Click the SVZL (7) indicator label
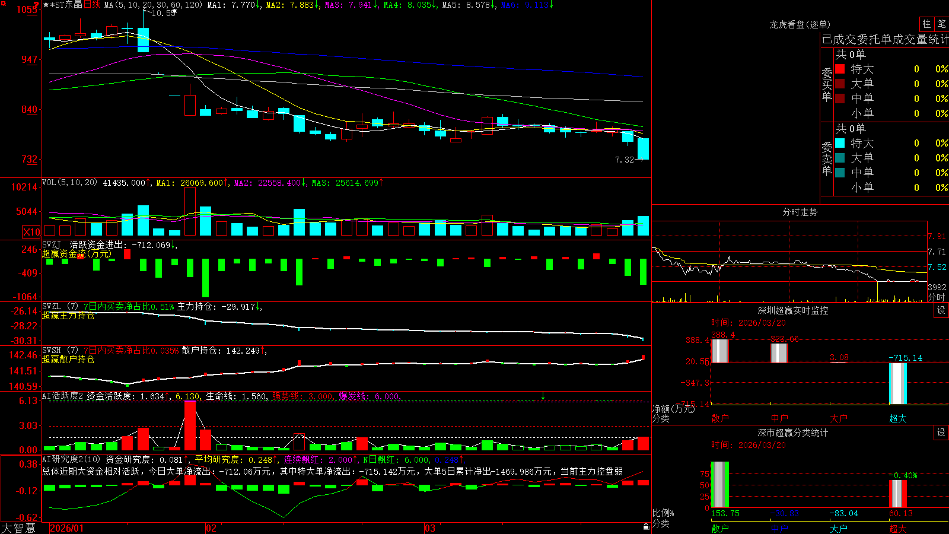 (60, 307)
